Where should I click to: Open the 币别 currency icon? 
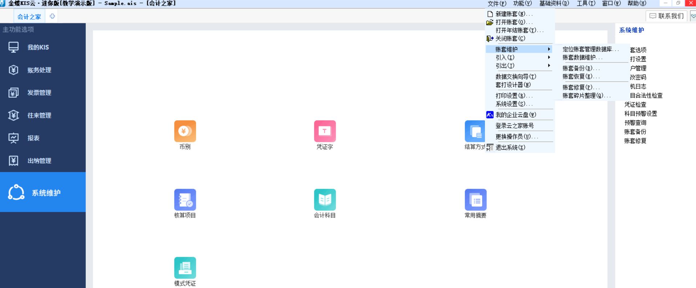pyautogui.click(x=185, y=131)
